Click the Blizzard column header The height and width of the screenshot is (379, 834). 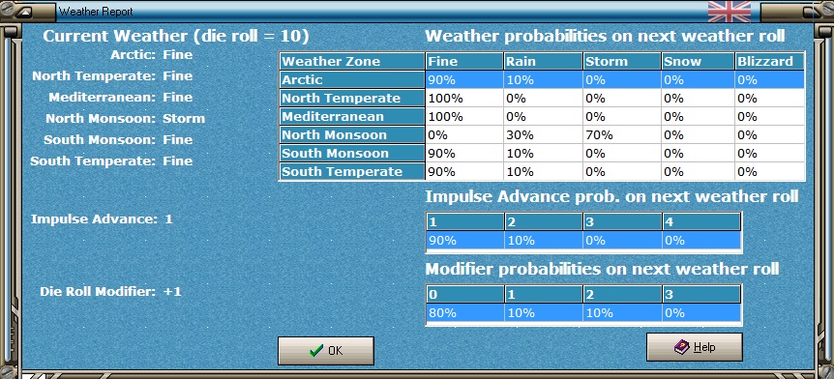tap(769, 61)
